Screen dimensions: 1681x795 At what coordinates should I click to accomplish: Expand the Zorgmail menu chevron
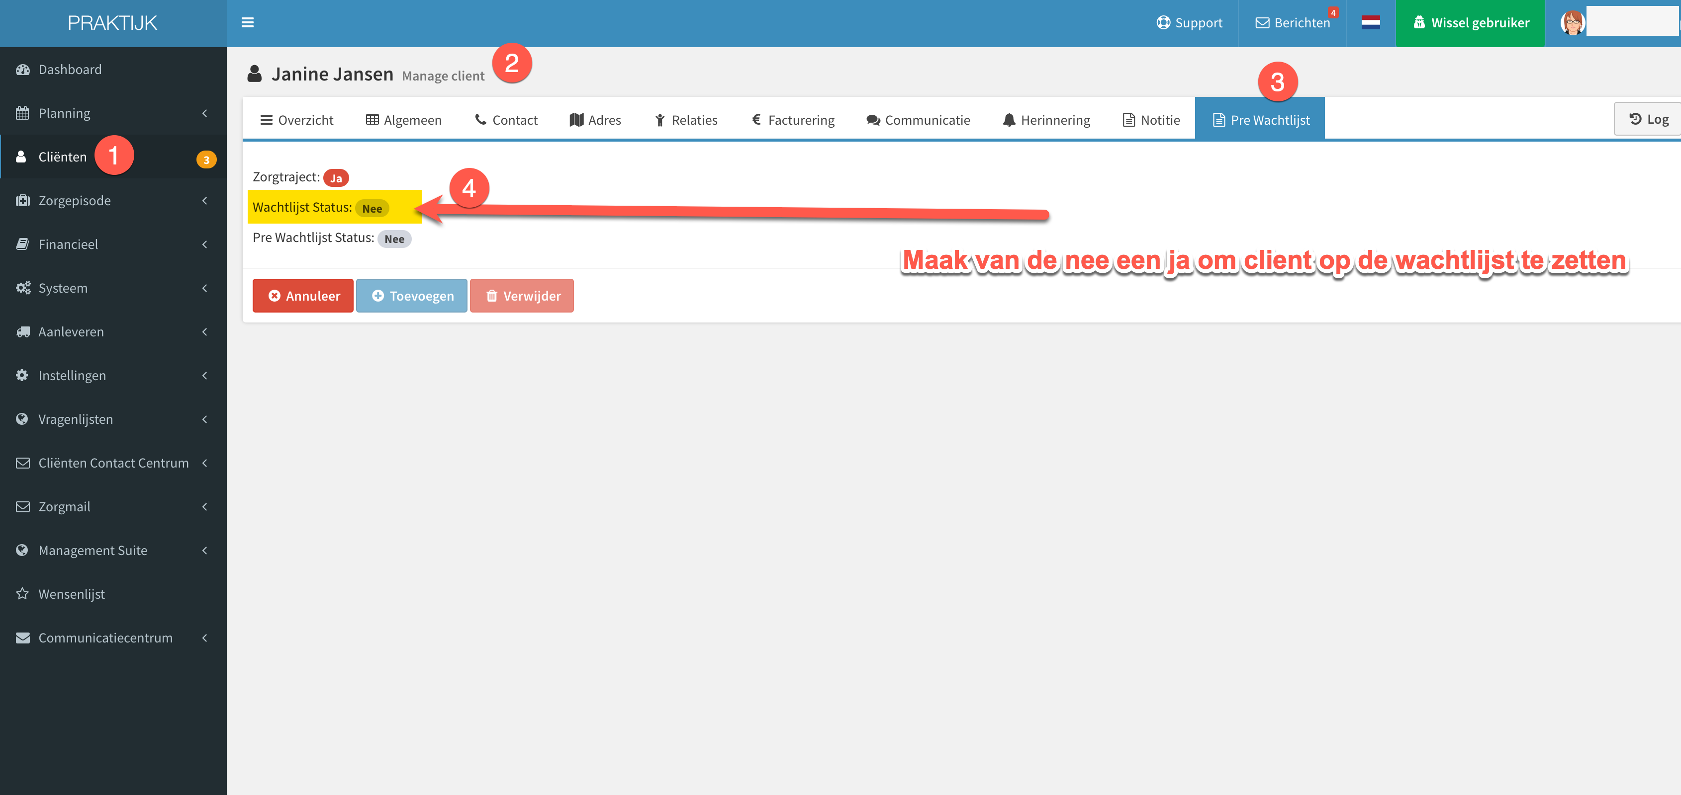(204, 507)
